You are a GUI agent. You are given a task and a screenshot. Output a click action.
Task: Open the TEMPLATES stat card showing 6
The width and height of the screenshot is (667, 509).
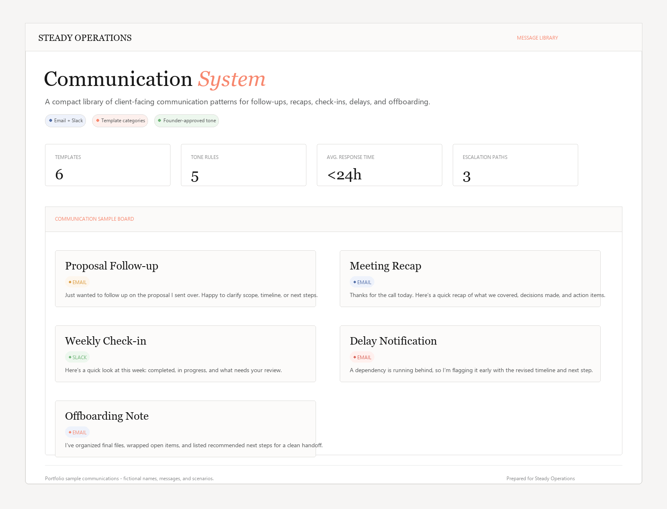(x=108, y=165)
